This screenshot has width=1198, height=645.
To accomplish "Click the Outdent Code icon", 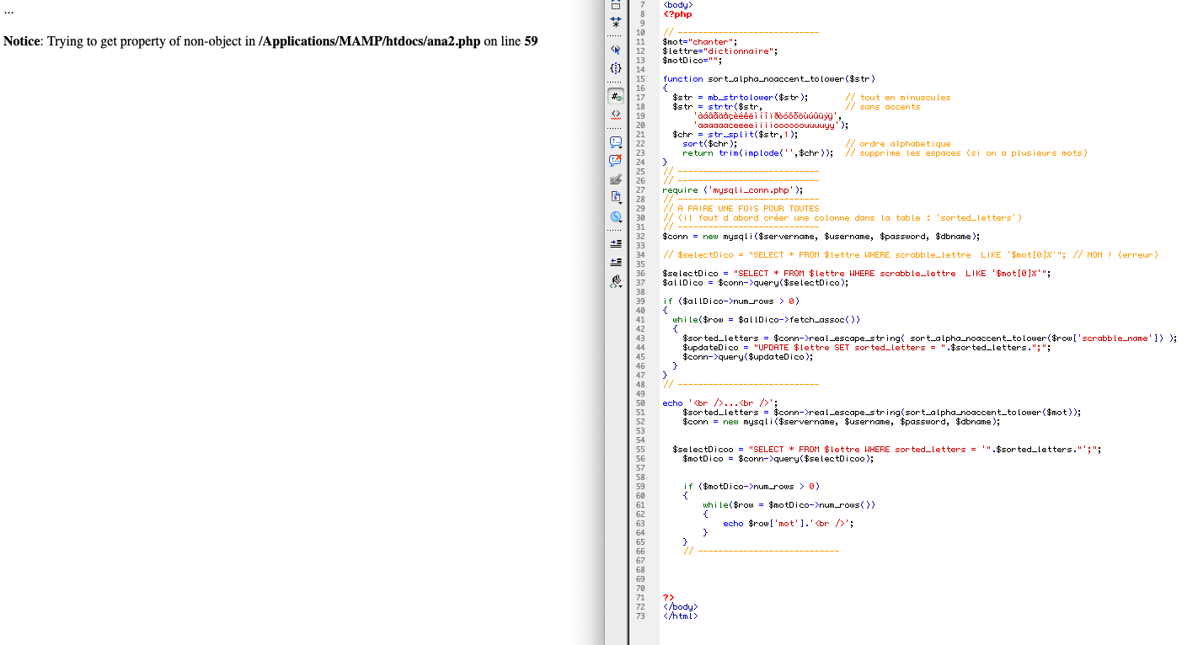I will pos(616,262).
